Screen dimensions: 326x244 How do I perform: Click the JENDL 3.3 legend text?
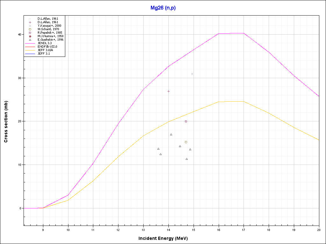[45, 43]
